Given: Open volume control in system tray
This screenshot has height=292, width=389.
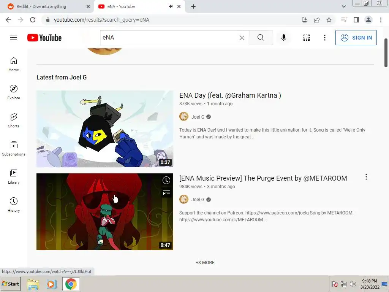Looking at the screenshot, I should (353, 284).
